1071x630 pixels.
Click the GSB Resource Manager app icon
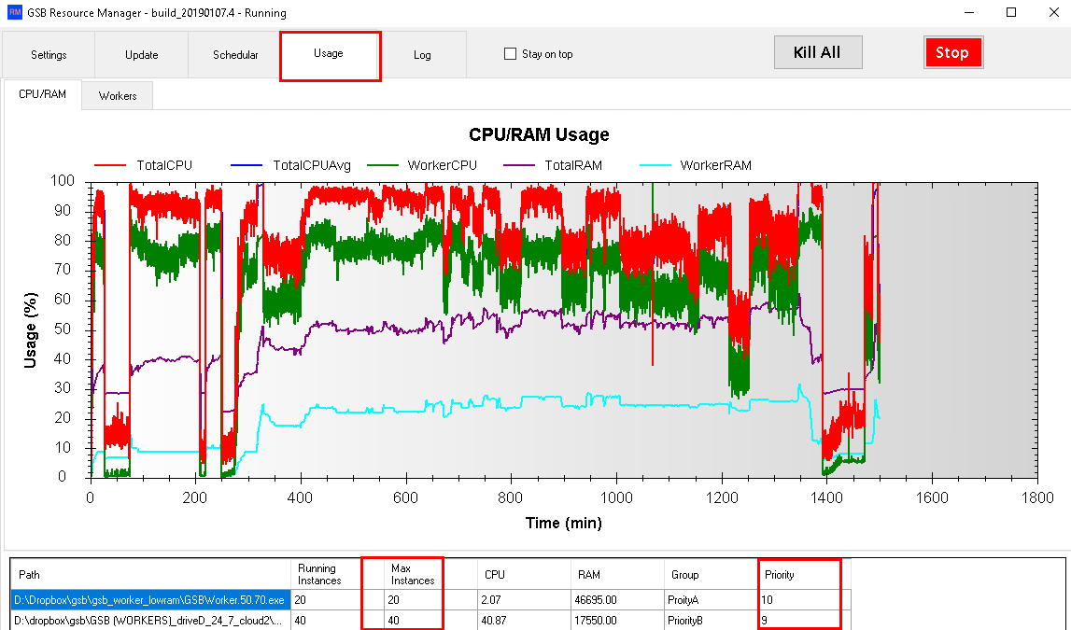pyautogui.click(x=14, y=13)
